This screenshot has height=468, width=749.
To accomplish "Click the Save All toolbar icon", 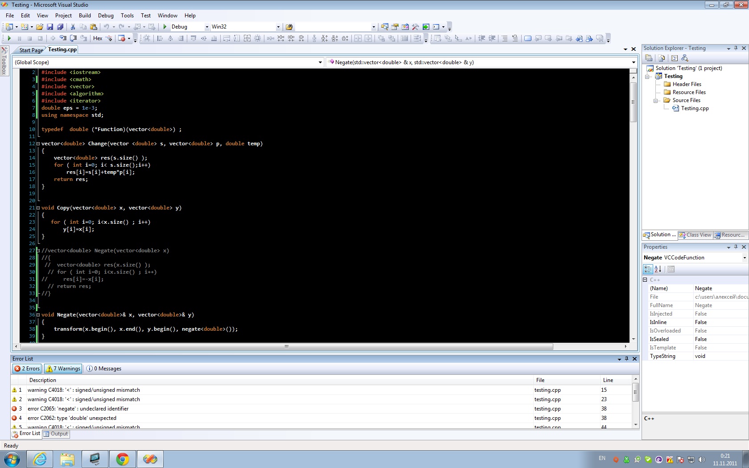I will [x=60, y=27].
